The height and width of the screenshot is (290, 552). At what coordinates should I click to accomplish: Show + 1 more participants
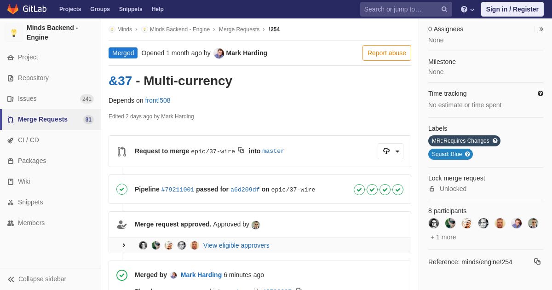pyautogui.click(x=443, y=237)
